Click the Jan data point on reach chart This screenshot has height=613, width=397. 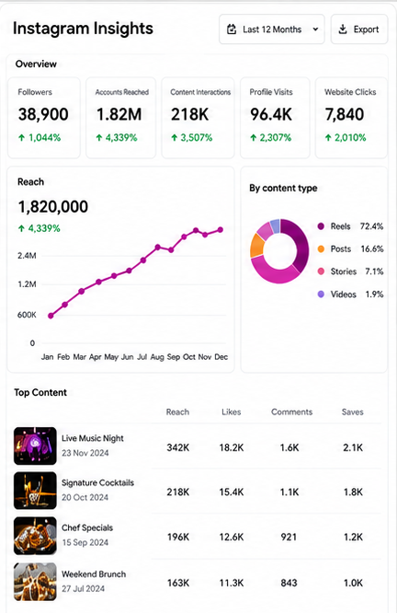pos(51,316)
